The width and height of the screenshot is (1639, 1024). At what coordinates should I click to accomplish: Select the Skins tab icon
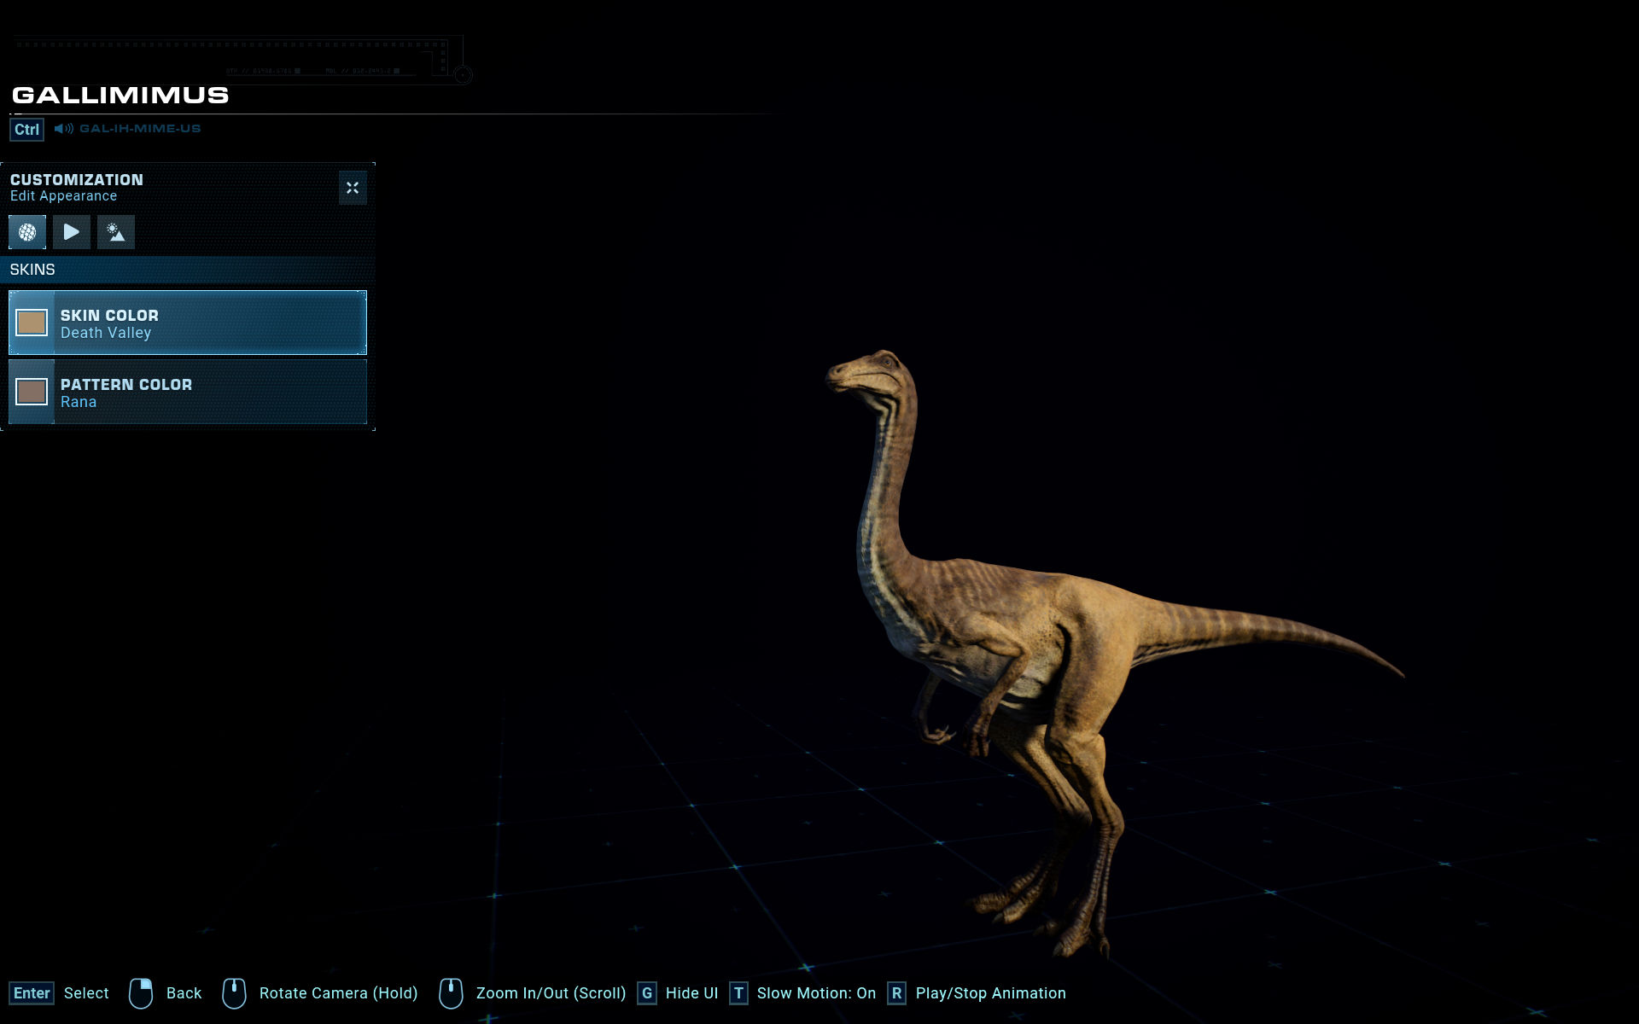pyautogui.click(x=27, y=232)
